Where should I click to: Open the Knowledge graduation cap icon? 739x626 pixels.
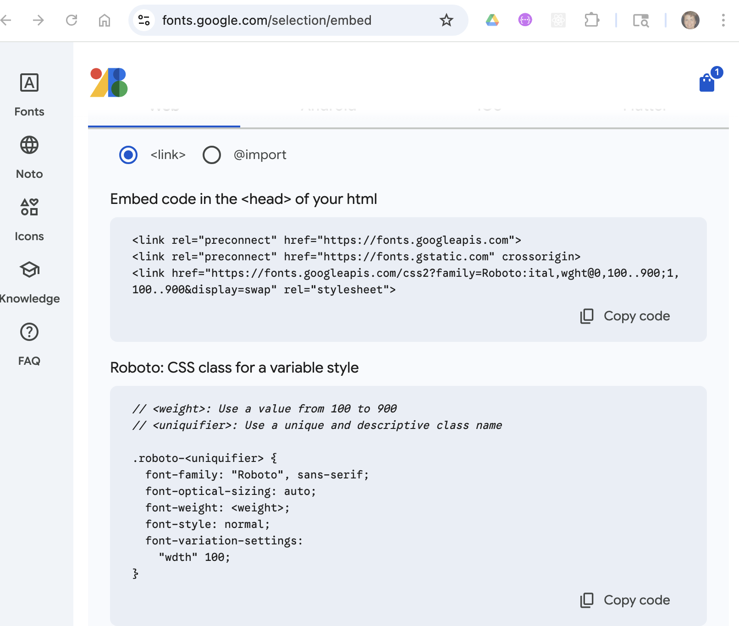(29, 269)
